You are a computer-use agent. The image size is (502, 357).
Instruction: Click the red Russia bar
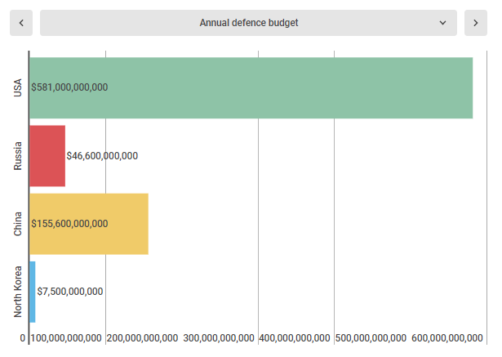[x=47, y=156]
